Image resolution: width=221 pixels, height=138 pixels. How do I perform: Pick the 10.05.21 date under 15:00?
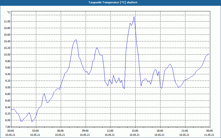click(135, 135)
